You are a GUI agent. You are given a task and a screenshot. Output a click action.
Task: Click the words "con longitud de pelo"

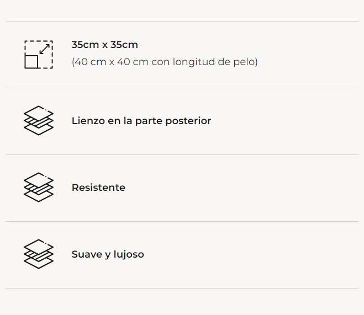click(x=205, y=62)
